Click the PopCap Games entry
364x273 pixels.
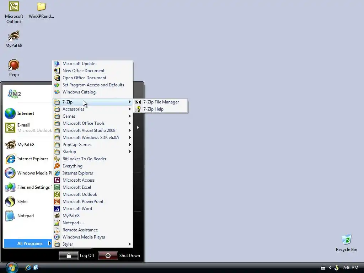click(x=93, y=145)
